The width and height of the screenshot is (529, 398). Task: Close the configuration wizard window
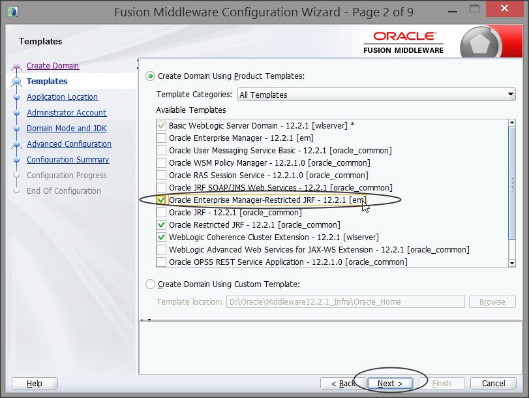pos(504,8)
